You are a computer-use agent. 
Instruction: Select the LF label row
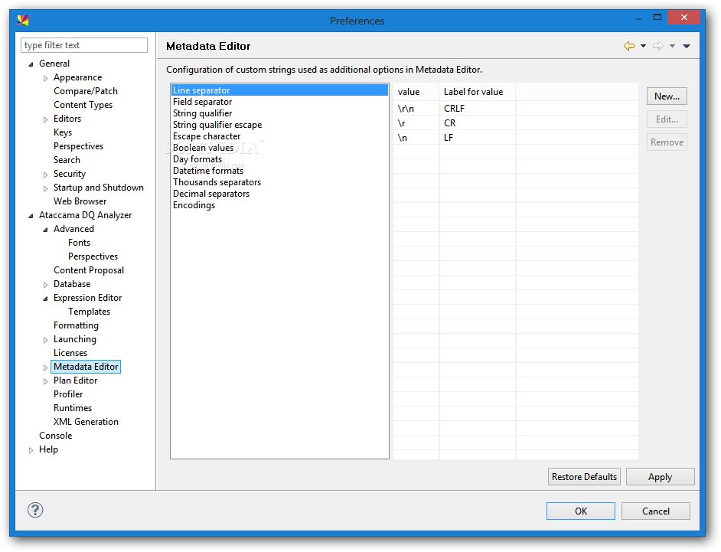click(x=515, y=138)
